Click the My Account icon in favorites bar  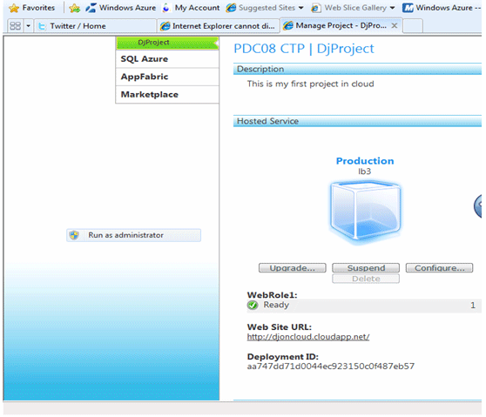tap(166, 8)
